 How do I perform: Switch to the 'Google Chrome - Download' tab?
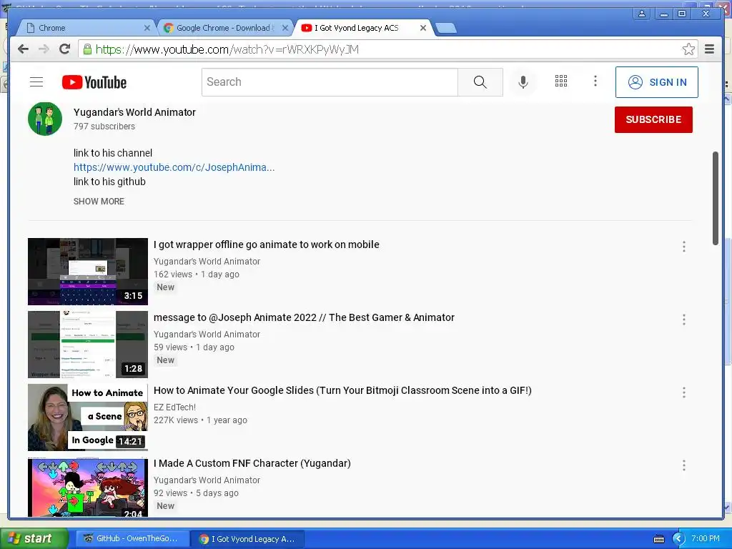point(224,28)
